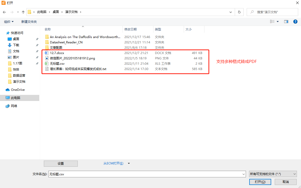Click the back navigation arrow

(x=4, y=12)
